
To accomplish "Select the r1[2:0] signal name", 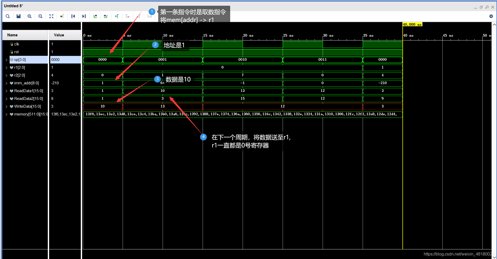I will [x=19, y=67].
